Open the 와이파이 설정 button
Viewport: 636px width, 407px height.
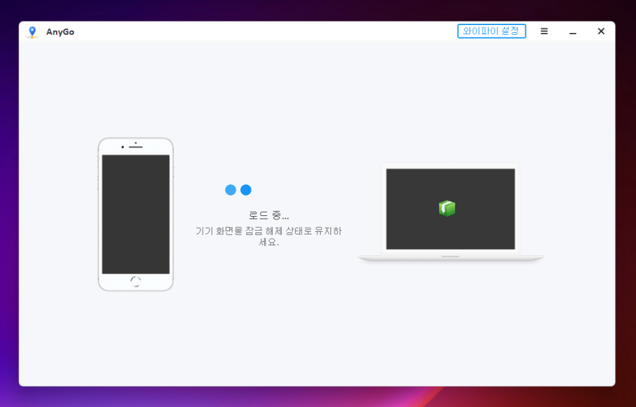[x=492, y=31]
